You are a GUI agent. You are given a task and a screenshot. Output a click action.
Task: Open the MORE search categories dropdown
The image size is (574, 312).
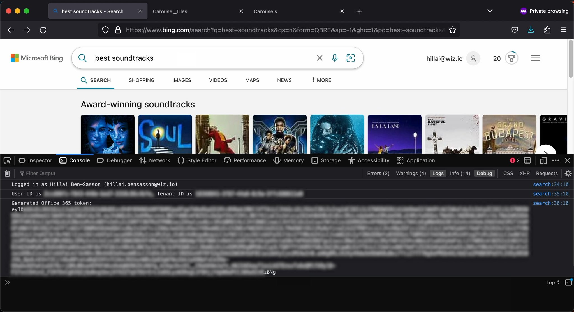point(321,80)
